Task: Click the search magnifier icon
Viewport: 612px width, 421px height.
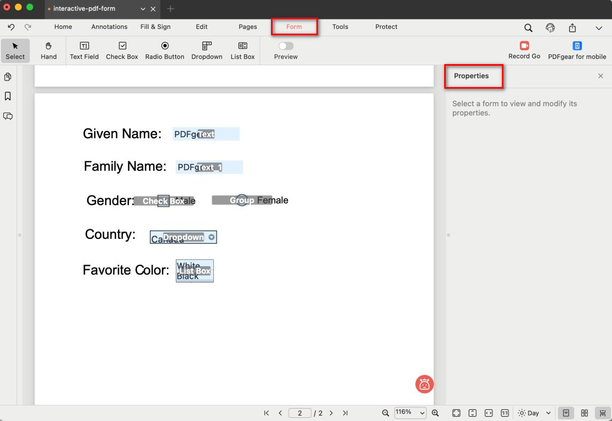Action: [x=528, y=28]
